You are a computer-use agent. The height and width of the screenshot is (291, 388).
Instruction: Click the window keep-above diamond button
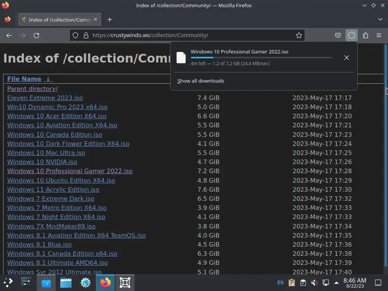click(x=373, y=5)
